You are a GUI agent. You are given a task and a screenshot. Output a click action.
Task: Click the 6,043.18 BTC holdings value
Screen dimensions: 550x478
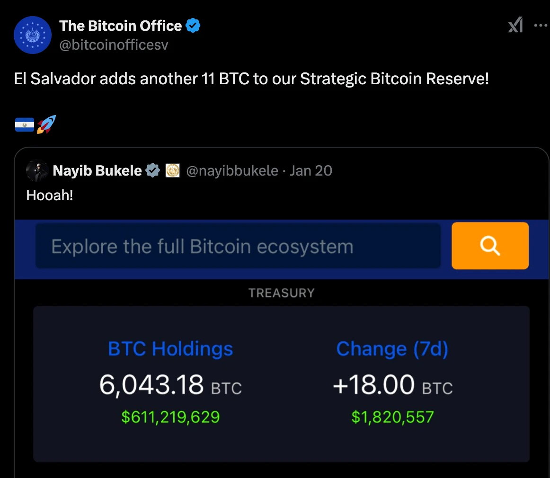pos(170,385)
